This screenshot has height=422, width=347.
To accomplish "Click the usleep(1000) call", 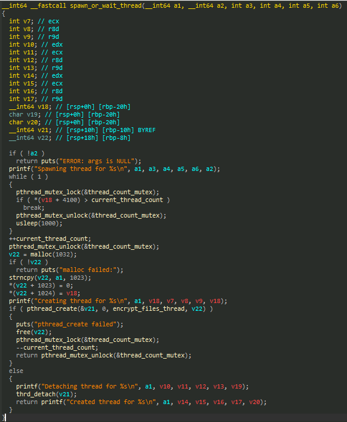I will 39,224.
